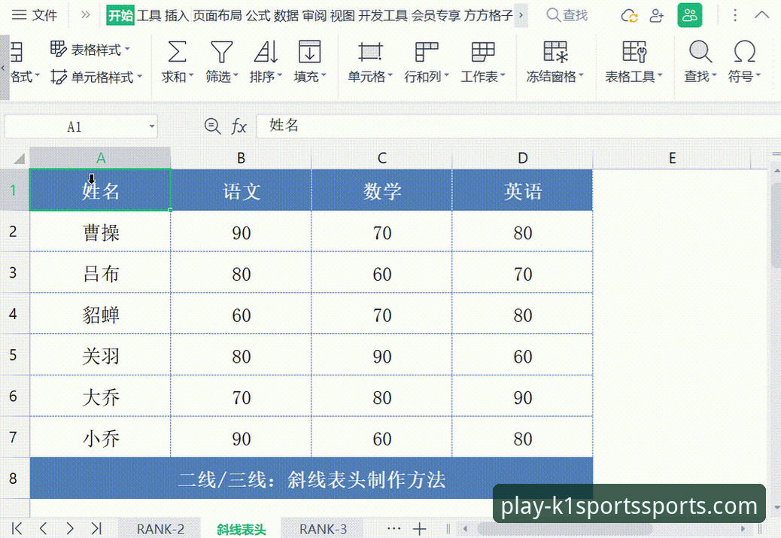
Task: Click the 查找 search box in title bar
Action: point(567,16)
